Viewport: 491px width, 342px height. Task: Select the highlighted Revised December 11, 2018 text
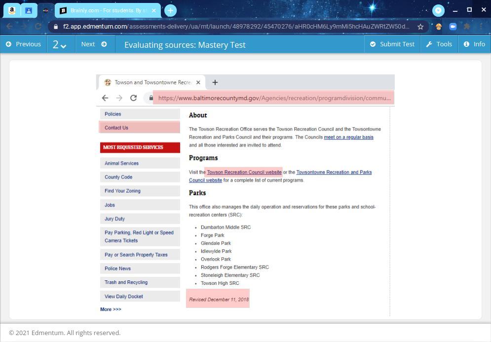point(218,299)
